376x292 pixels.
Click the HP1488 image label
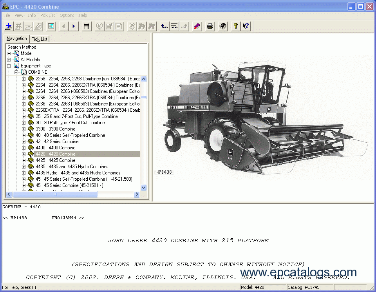tap(164, 172)
